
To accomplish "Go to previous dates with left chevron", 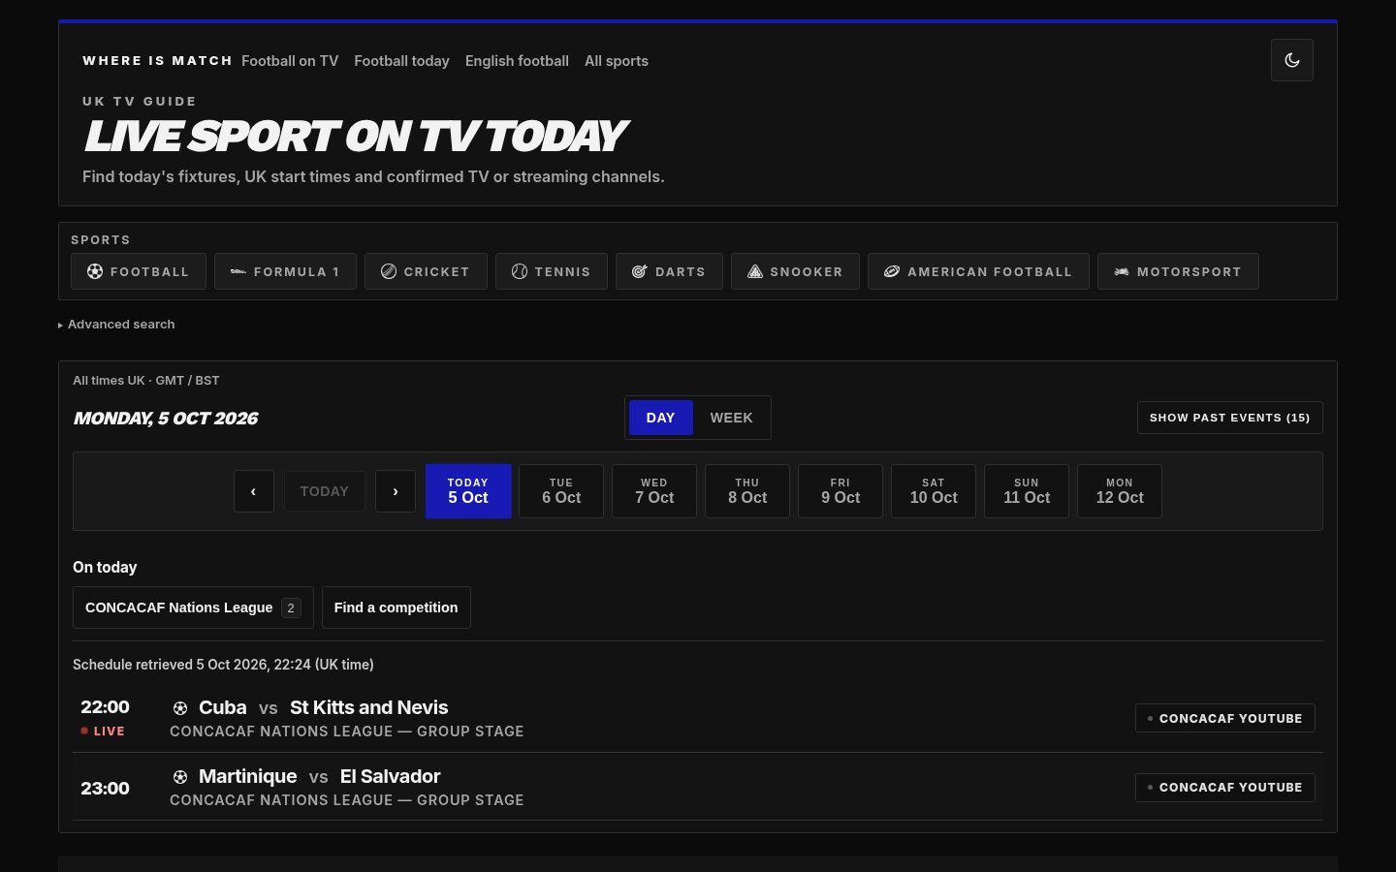I will (253, 491).
